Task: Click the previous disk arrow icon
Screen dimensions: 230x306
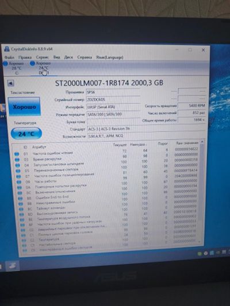Action: pos(10,83)
